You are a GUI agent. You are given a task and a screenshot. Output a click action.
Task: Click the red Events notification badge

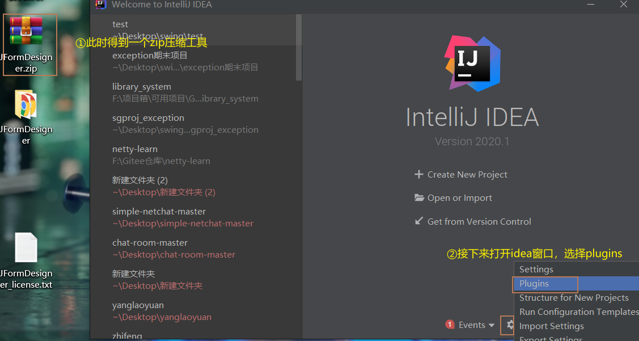click(x=450, y=325)
